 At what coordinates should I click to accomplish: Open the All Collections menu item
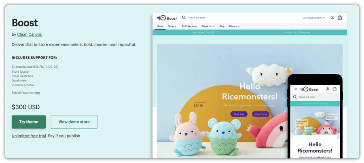click(x=189, y=26)
